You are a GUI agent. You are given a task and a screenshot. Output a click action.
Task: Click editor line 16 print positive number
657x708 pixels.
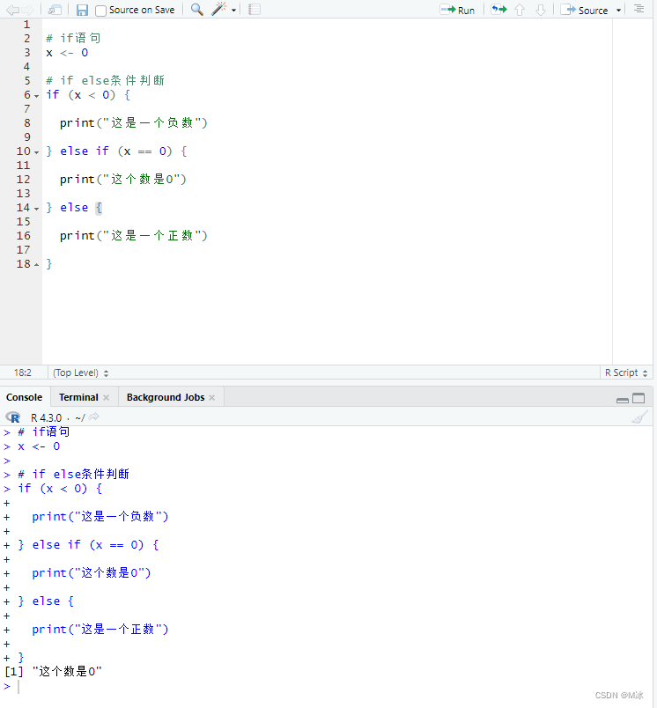pyautogui.click(x=133, y=236)
